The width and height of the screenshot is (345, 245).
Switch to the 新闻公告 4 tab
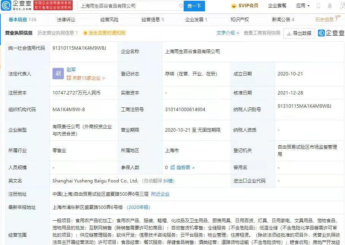[283, 19]
